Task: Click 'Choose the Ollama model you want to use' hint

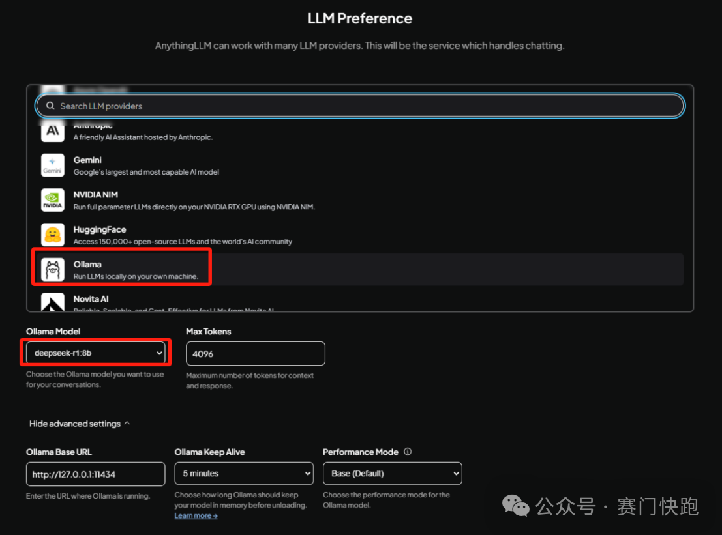Action: [95, 379]
